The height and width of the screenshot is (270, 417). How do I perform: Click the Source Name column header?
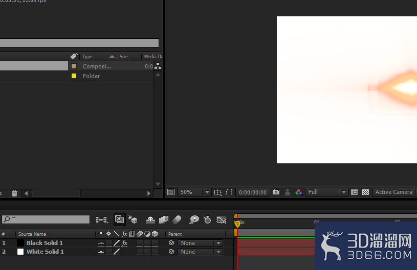pos(32,234)
